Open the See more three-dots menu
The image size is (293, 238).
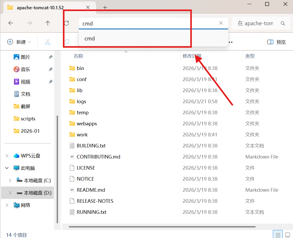click(x=231, y=42)
